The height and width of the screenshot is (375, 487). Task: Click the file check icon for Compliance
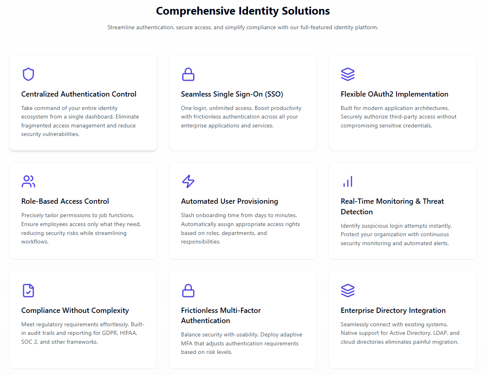(x=28, y=291)
